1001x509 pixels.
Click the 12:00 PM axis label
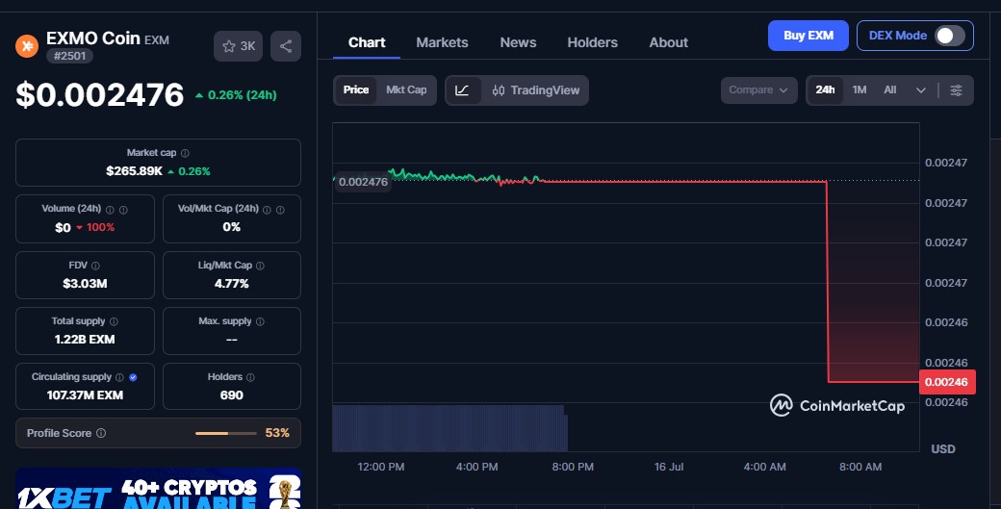380,467
